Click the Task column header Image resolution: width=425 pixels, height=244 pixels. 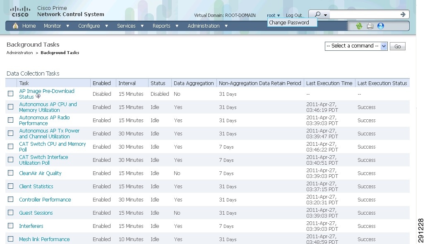(24, 83)
